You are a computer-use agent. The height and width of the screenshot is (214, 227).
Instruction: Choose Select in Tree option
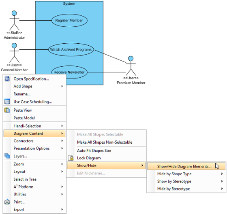pos(34,179)
